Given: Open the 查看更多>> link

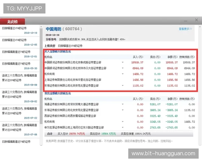Looking at the screenshot, I should coord(185,29).
